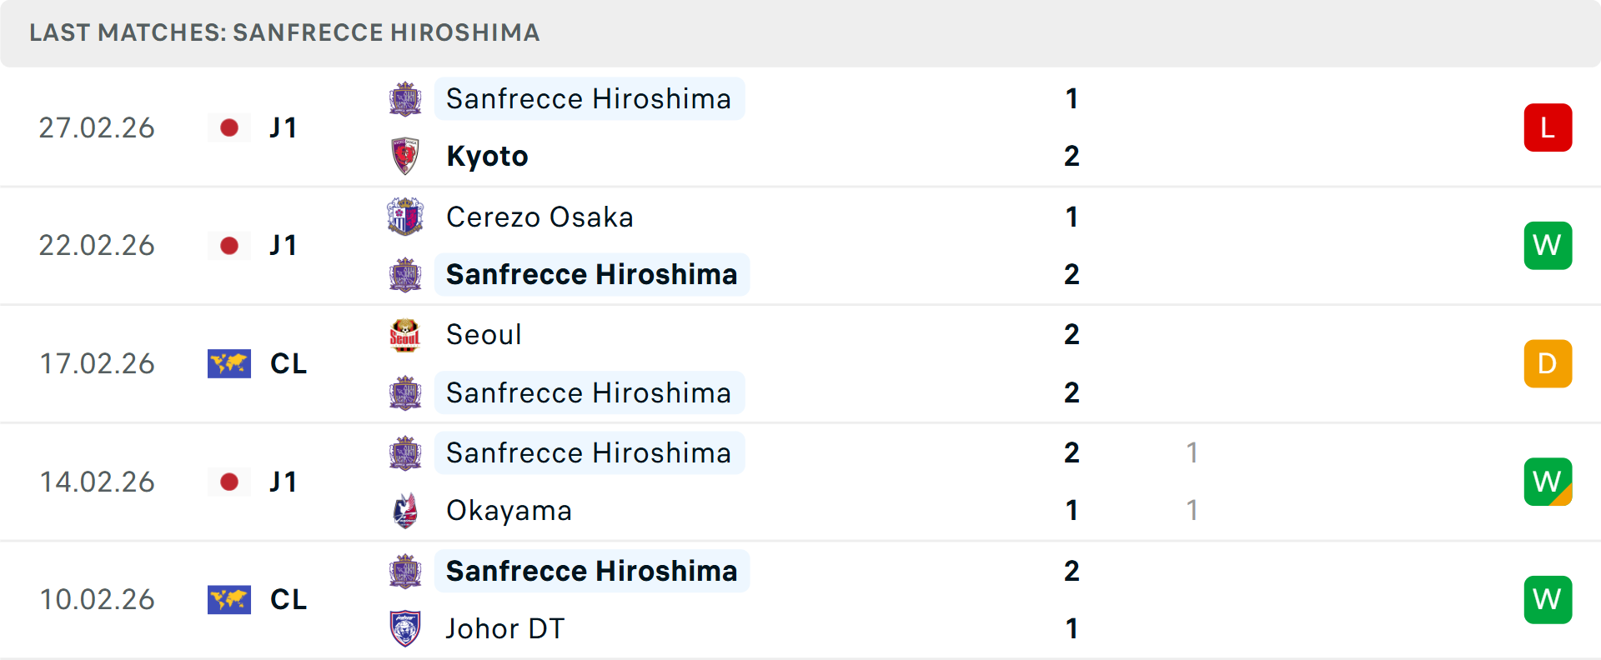Image resolution: width=1601 pixels, height=660 pixels.
Task: Click the orange D badge for the Seoul match
Action: click(1548, 363)
